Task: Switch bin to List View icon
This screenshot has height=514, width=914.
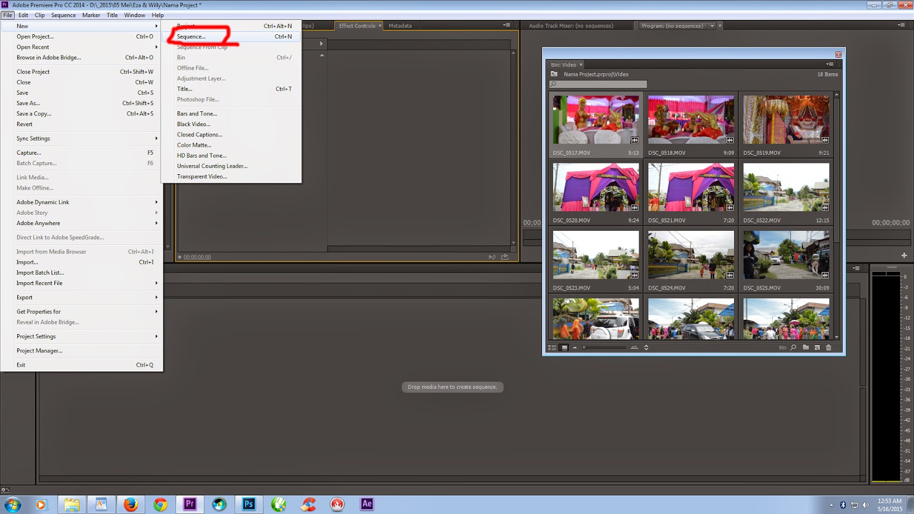Action: 552,347
